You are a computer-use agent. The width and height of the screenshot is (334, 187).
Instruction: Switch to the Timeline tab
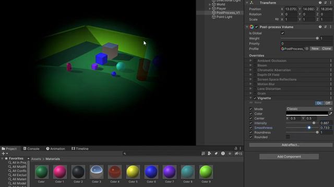point(80,149)
